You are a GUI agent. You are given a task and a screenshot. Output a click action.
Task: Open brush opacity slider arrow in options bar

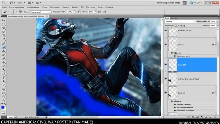pos(74,12)
